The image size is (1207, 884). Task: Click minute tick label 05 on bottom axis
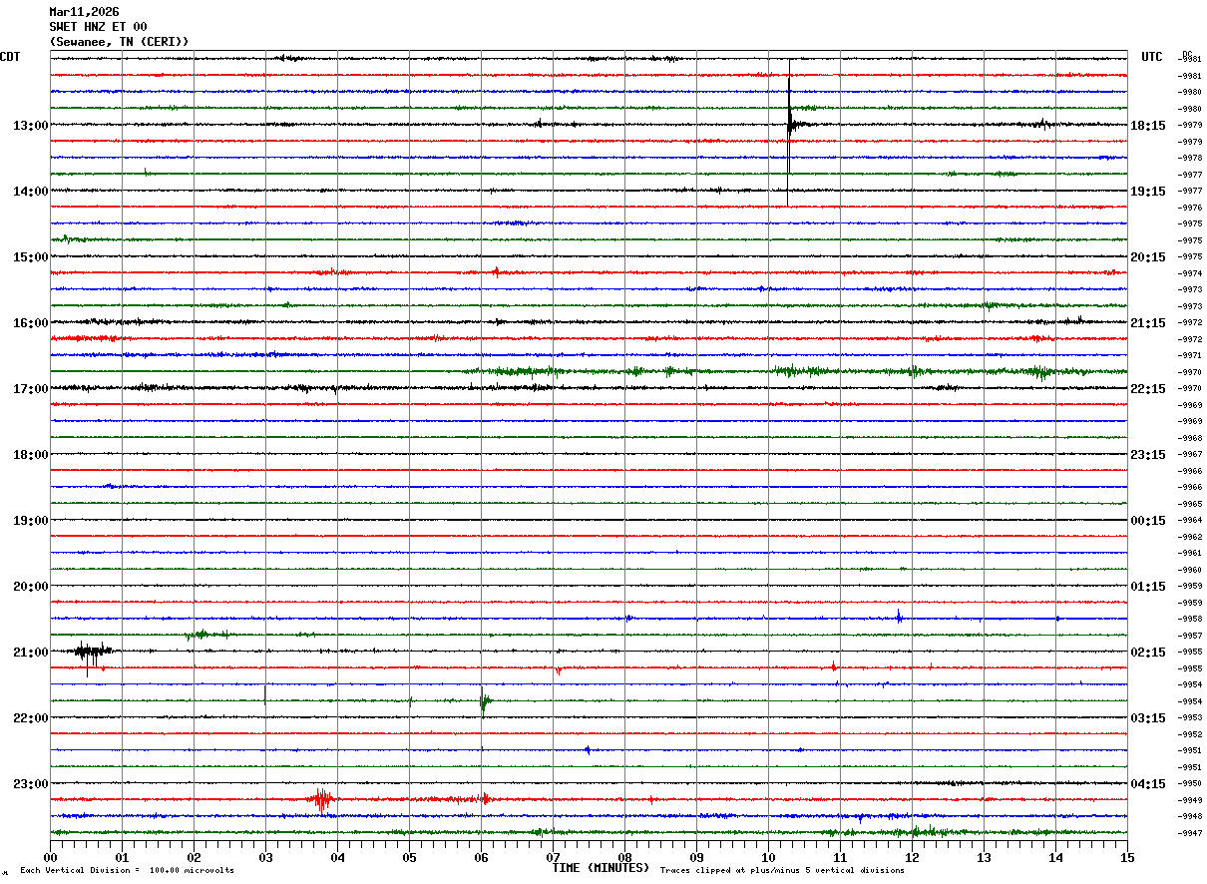409,857
